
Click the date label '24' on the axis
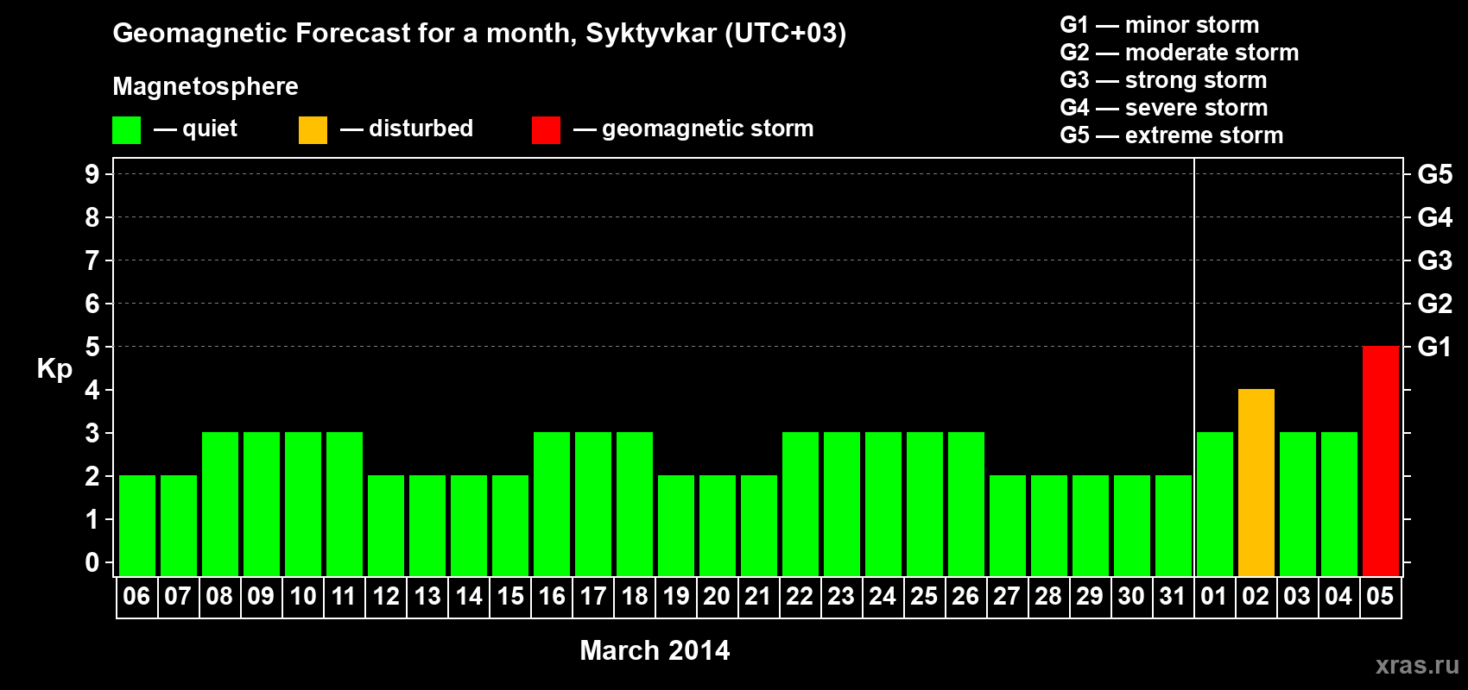[x=883, y=597]
